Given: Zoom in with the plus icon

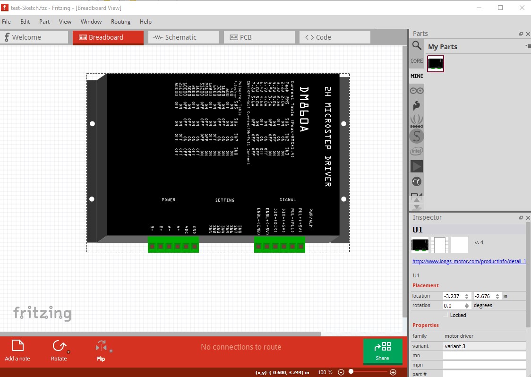Looking at the screenshot, I should pyautogui.click(x=393, y=372).
